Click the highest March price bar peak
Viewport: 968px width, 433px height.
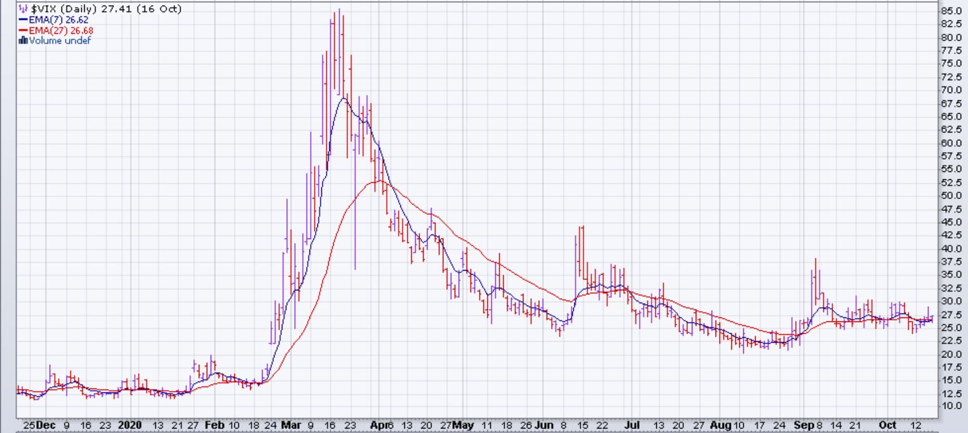pyautogui.click(x=339, y=10)
